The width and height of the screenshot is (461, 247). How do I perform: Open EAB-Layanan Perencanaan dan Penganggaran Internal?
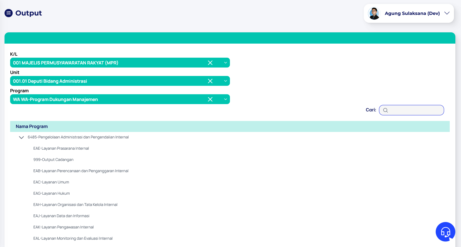tap(81, 171)
